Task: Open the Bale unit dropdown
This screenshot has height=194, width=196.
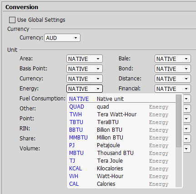Action: click(173, 59)
